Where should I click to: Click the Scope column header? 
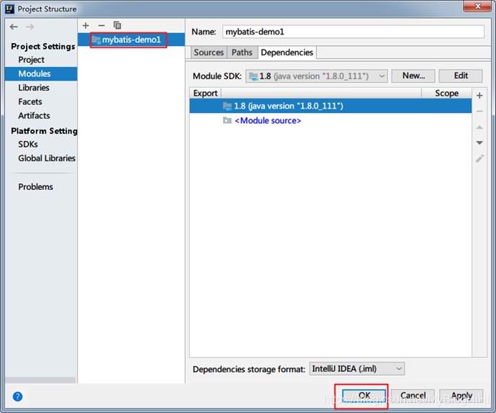pyautogui.click(x=446, y=94)
